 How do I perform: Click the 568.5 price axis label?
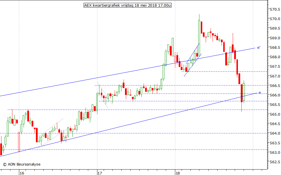[275, 47]
